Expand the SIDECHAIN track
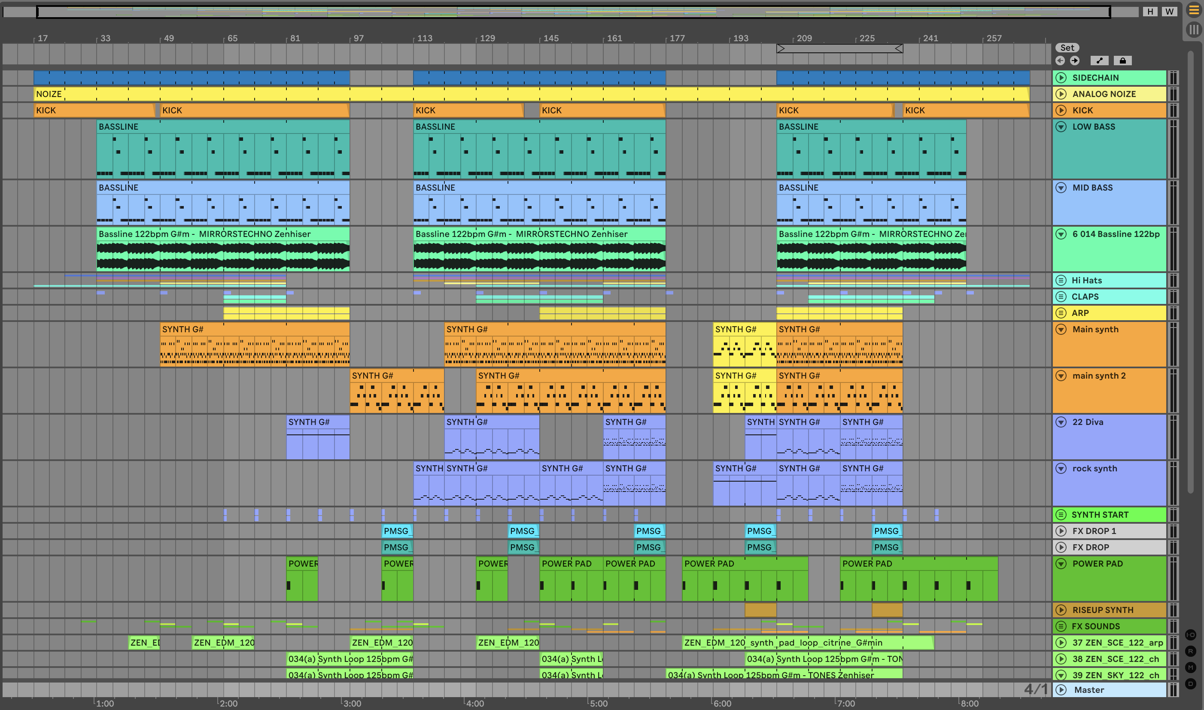Viewport: 1204px width, 710px height. (x=1061, y=78)
